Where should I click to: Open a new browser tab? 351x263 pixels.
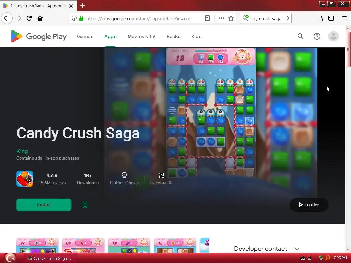pyautogui.click(x=83, y=5)
